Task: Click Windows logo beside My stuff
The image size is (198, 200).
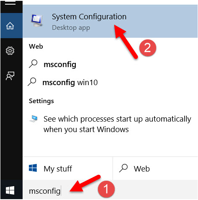Action: pyautogui.click(x=33, y=168)
